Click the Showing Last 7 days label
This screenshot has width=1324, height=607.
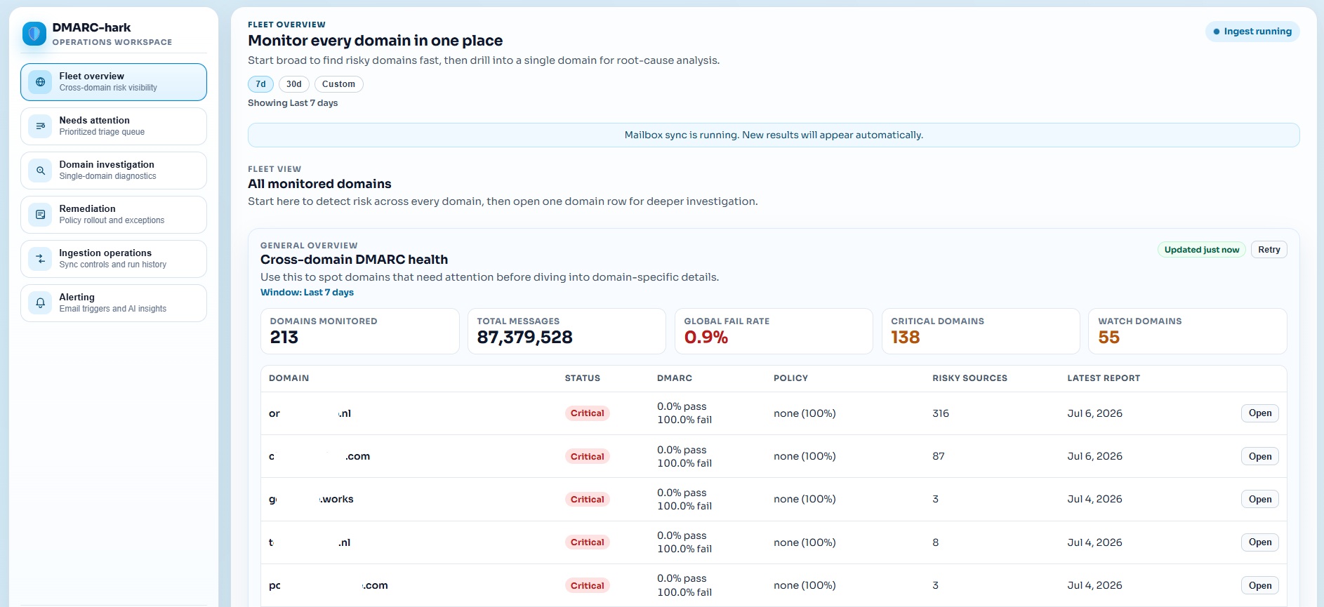click(x=293, y=103)
